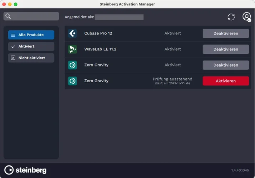This screenshot has height=178, width=255.
Task: Maximize the window with green button
Action: click(16, 4)
